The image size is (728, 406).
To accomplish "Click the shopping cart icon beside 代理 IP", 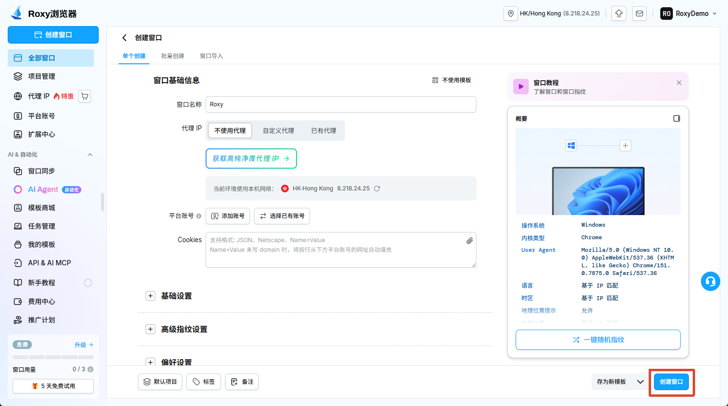I will 85,96.
